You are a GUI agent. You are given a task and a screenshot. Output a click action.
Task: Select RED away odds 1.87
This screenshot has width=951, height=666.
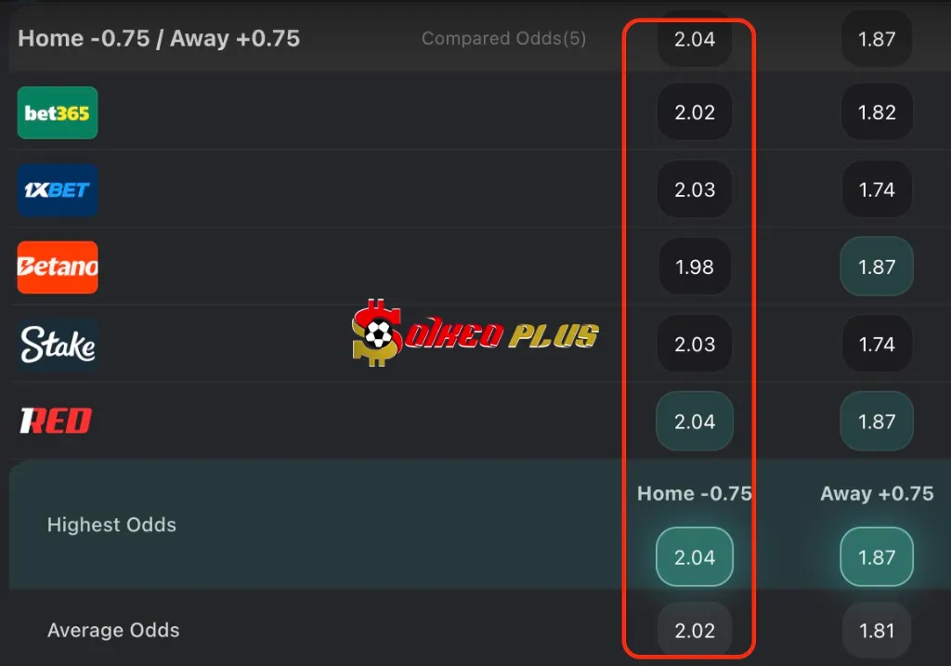click(877, 422)
